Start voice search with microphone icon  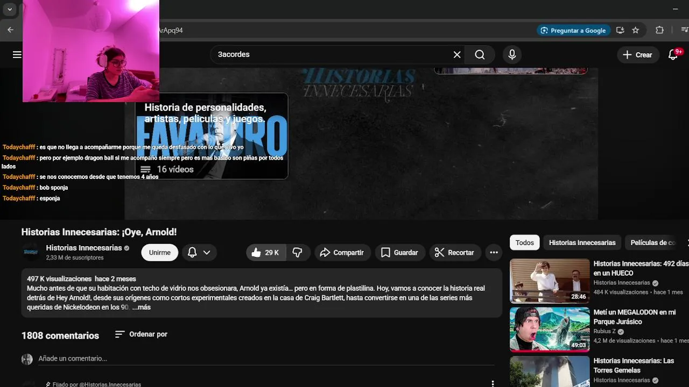pyautogui.click(x=512, y=54)
